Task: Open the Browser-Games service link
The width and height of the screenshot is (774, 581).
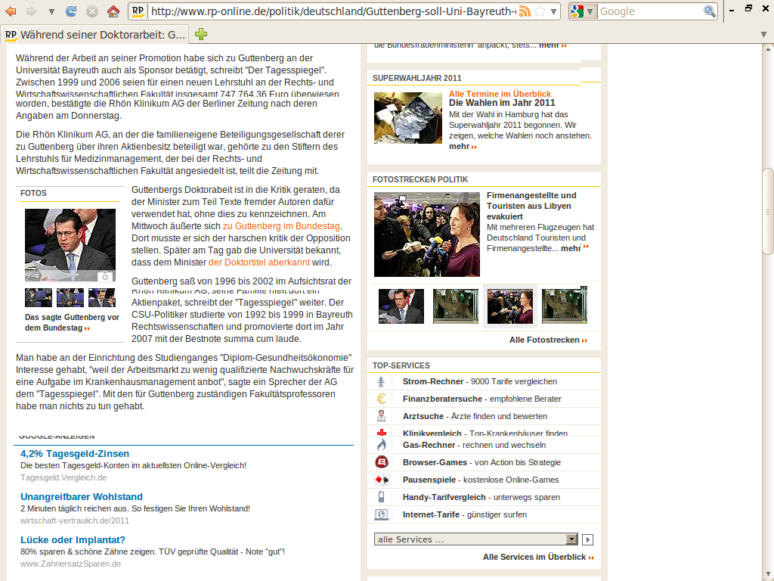Action: tap(481, 462)
